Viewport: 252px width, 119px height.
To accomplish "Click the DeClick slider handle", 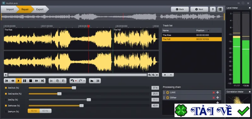I will point(74,88).
